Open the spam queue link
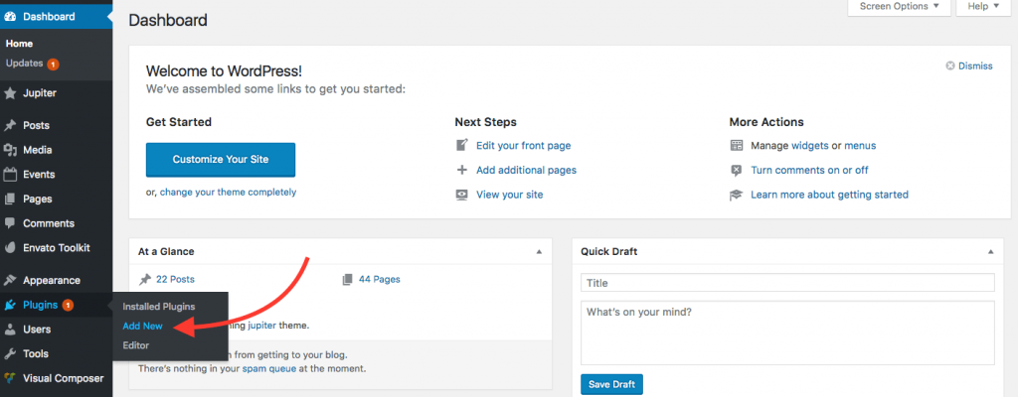This screenshot has height=397, width=1018. point(268,369)
